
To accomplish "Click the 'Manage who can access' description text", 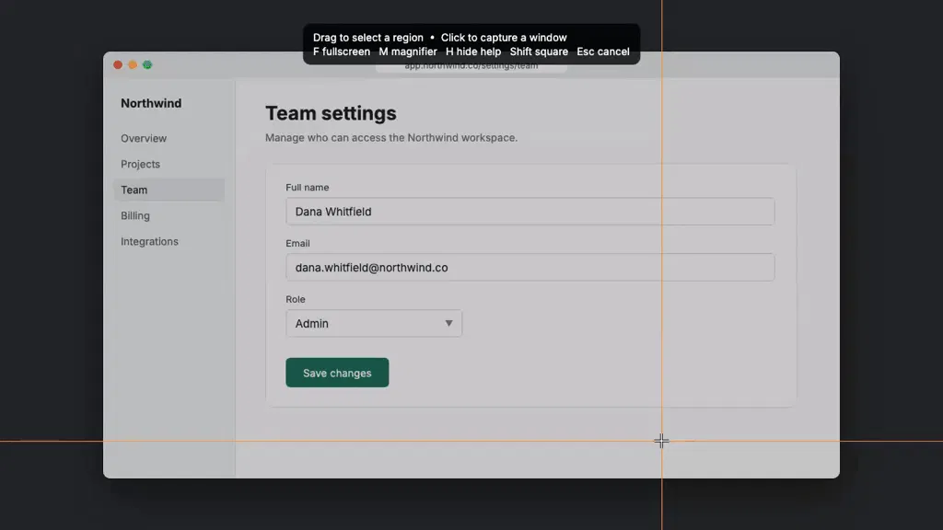I will click(x=390, y=138).
